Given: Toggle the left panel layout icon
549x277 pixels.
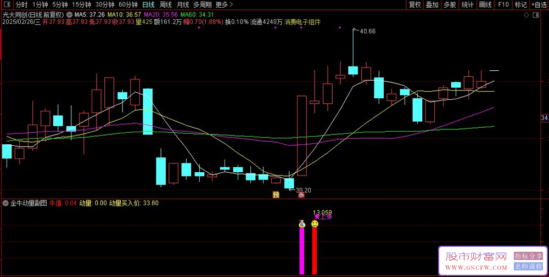Looking at the screenshot, I should pyautogui.click(x=8, y=4).
